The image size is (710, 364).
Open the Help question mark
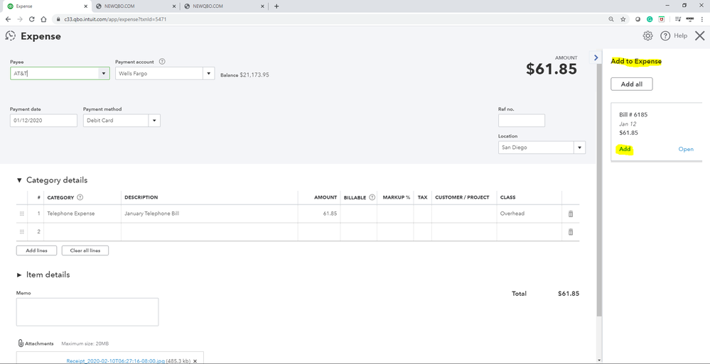(665, 35)
